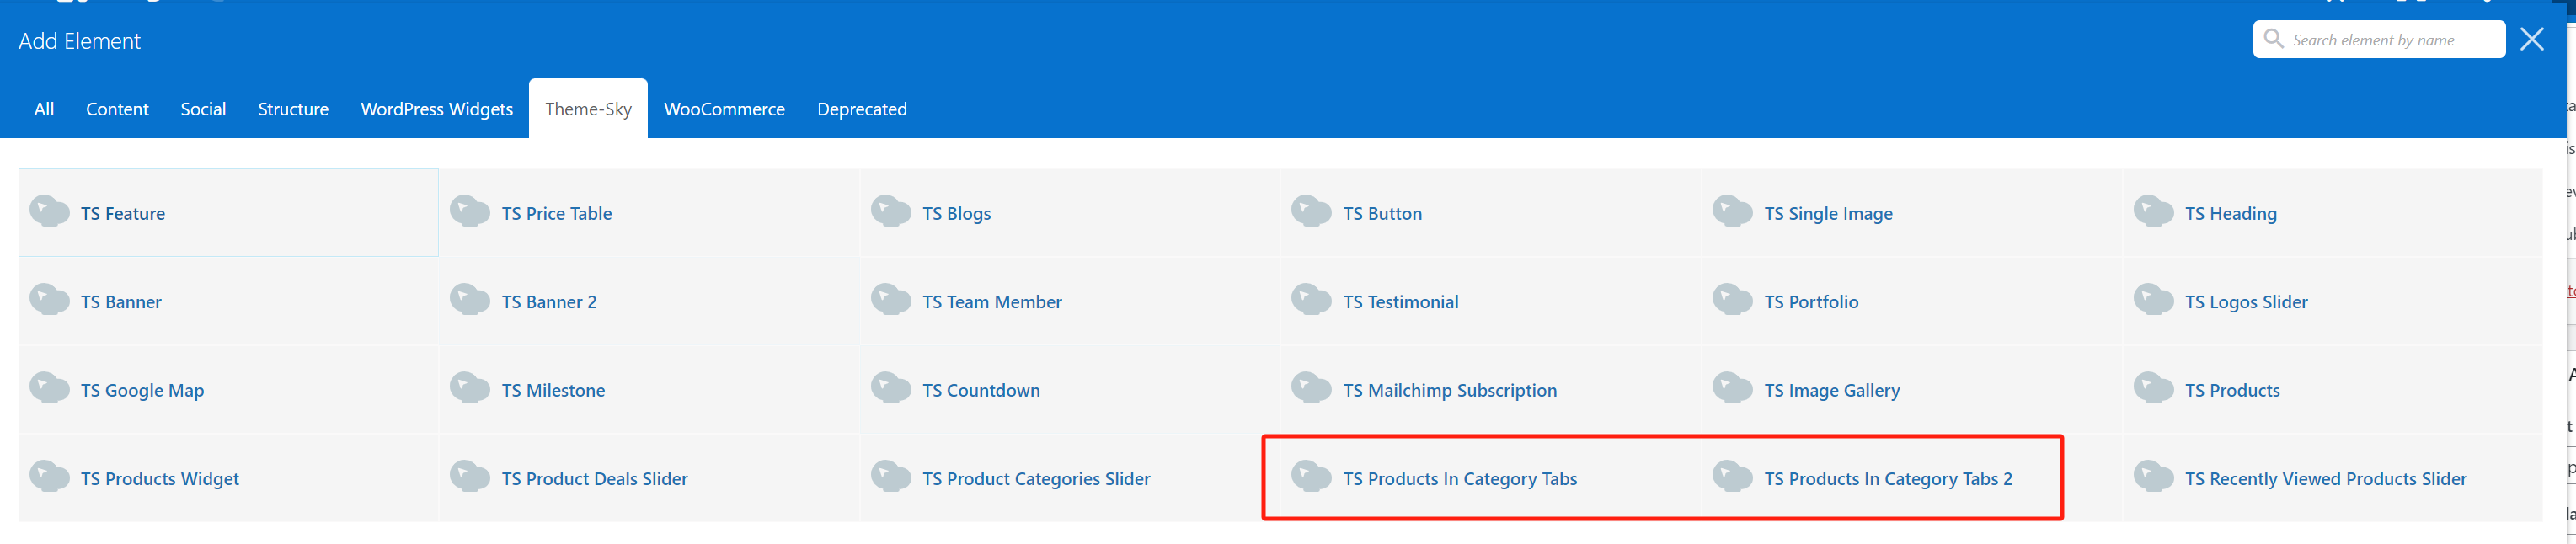Switch to the WooCommerce tab

tap(724, 109)
